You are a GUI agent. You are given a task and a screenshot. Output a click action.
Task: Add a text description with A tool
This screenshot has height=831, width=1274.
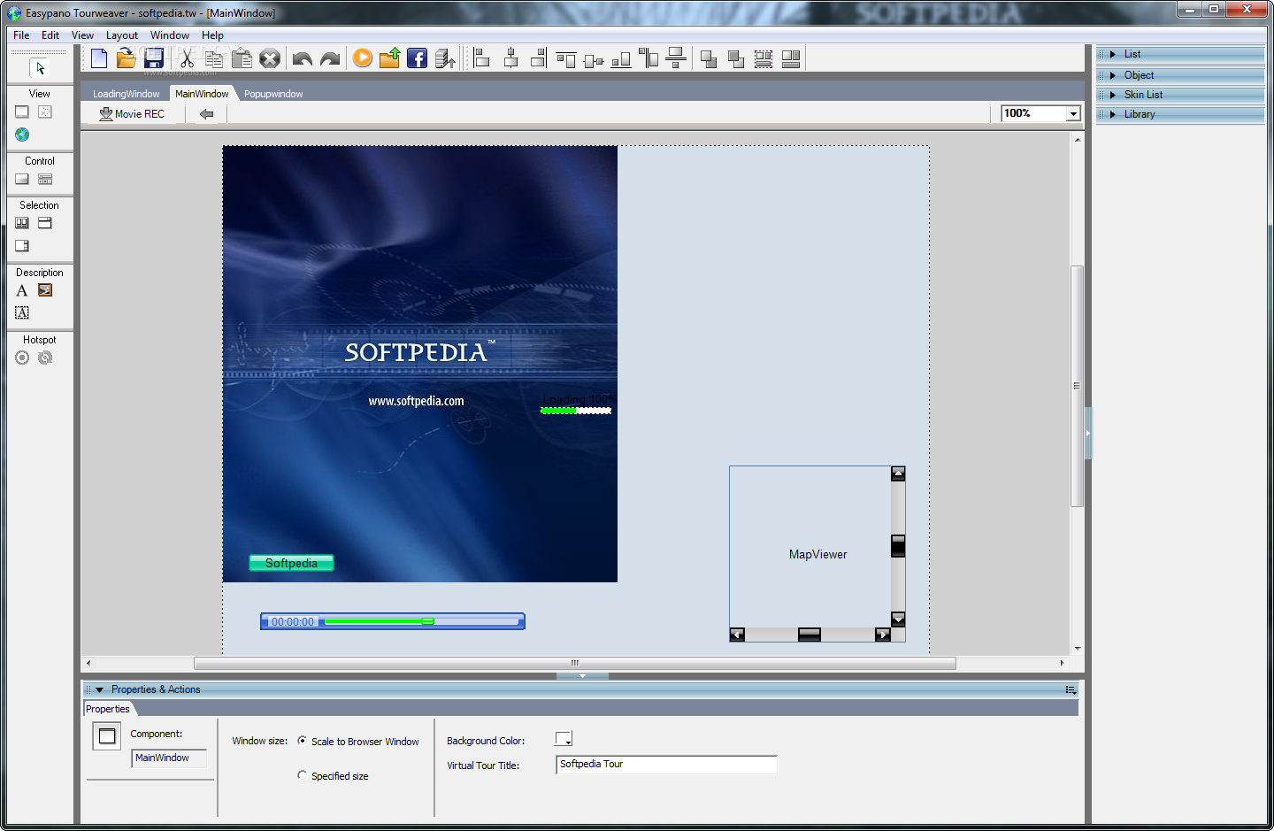(x=22, y=290)
